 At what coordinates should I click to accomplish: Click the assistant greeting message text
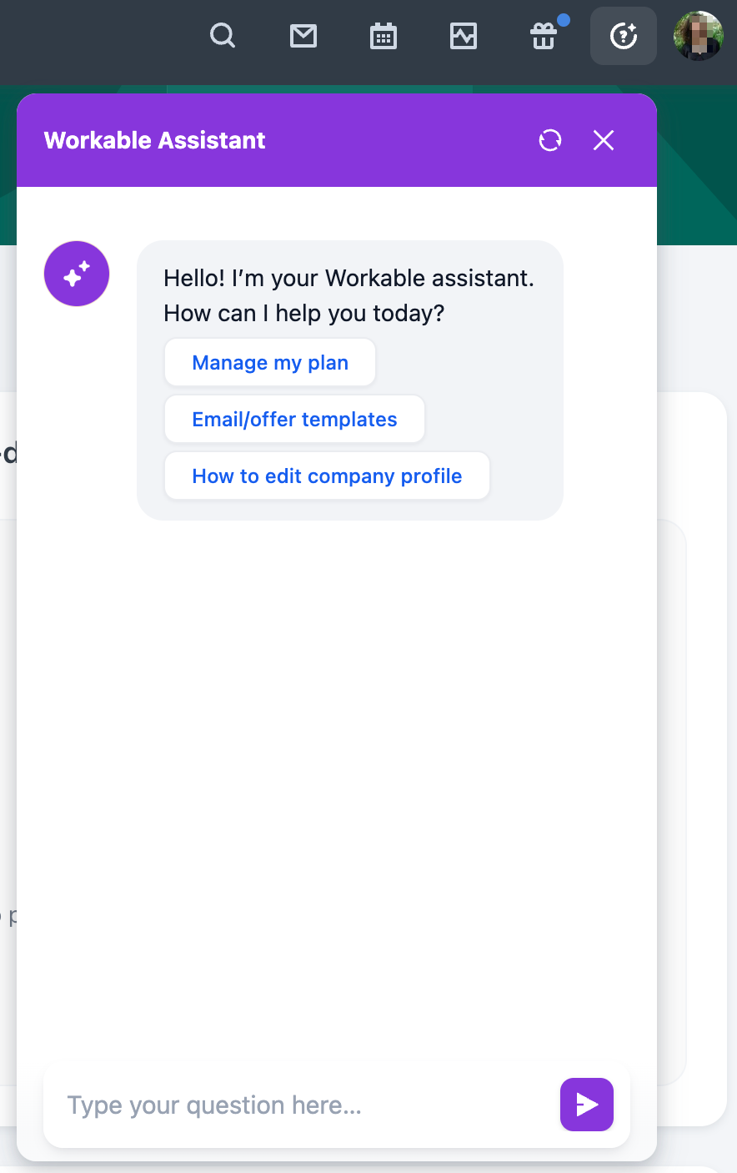(x=348, y=295)
